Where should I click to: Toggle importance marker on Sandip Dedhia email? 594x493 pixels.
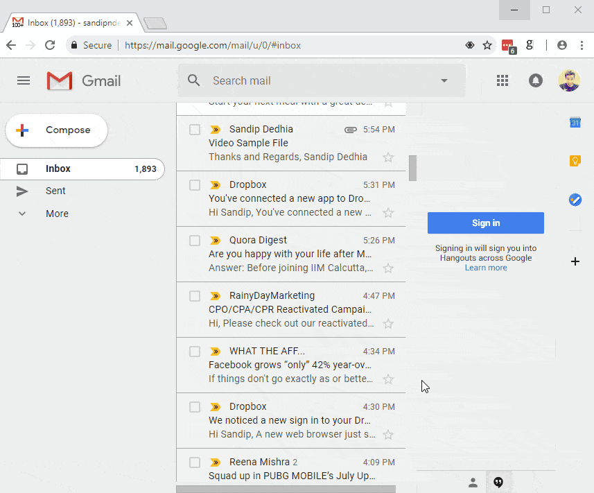[x=215, y=130]
